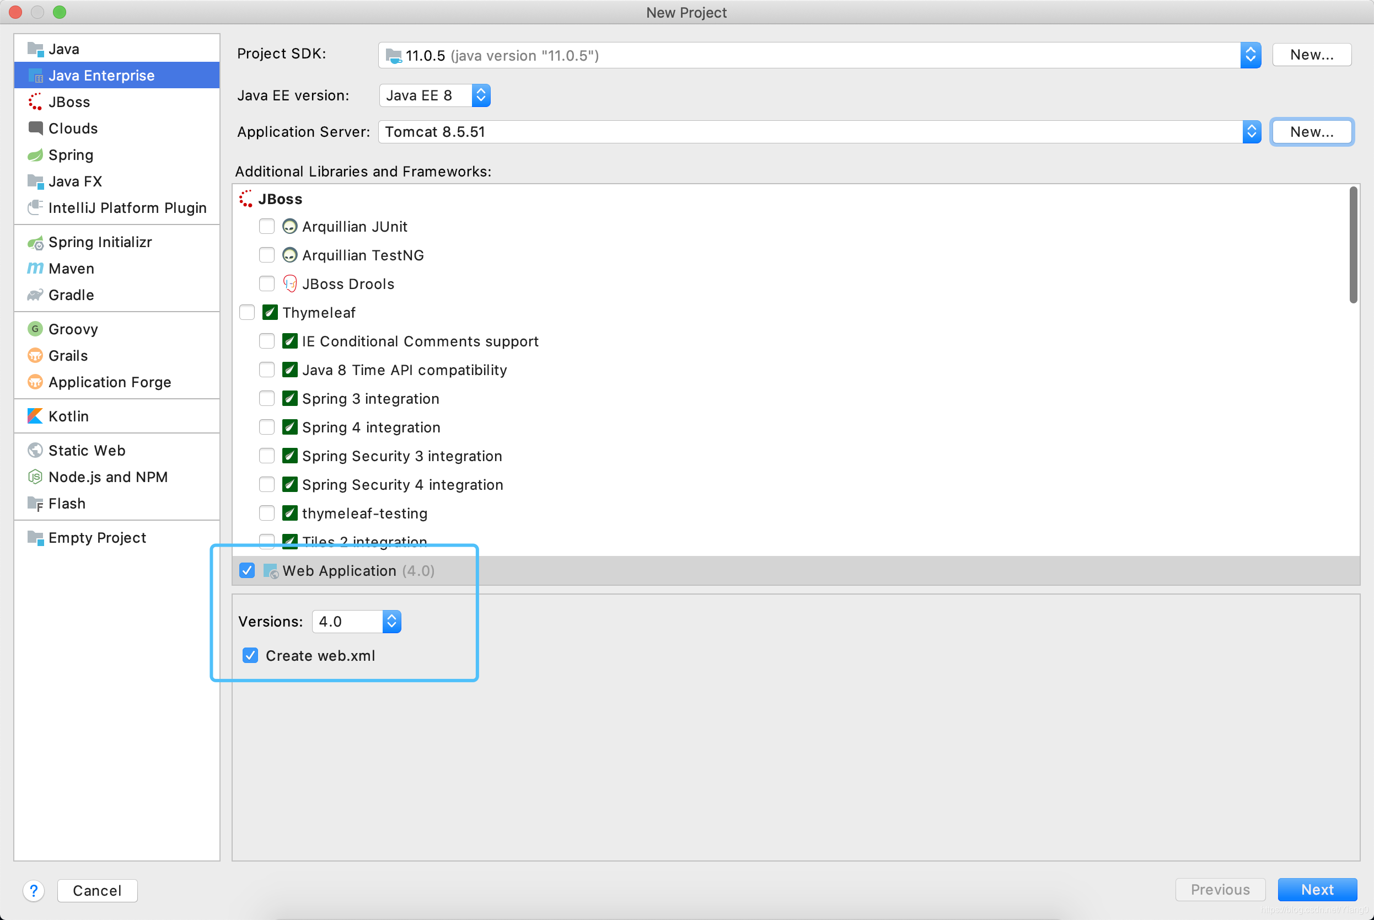Select Node.js and NPM project icon

click(37, 477)
